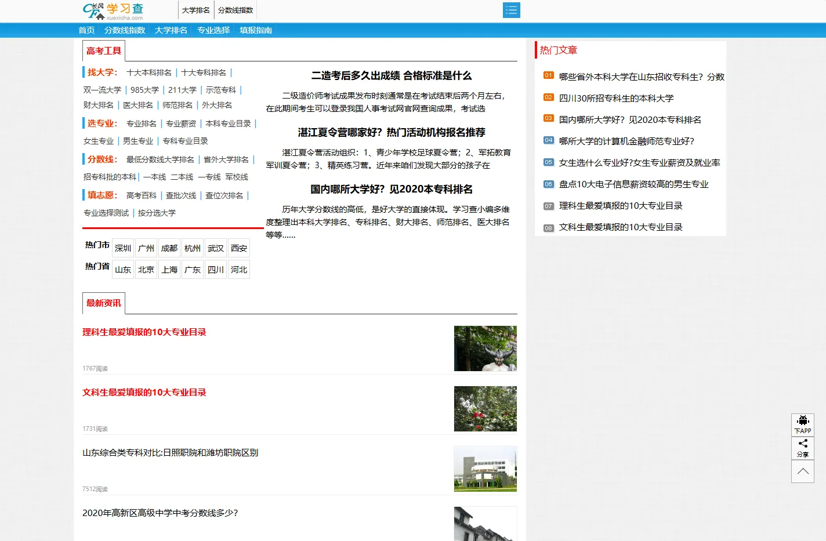826x541 pixels.
Task: Open the 高考百科 link
Action: pyautogui.click(x=142, y=195)
